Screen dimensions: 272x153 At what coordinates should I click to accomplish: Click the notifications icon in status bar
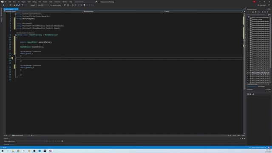[x=269, y=147]
